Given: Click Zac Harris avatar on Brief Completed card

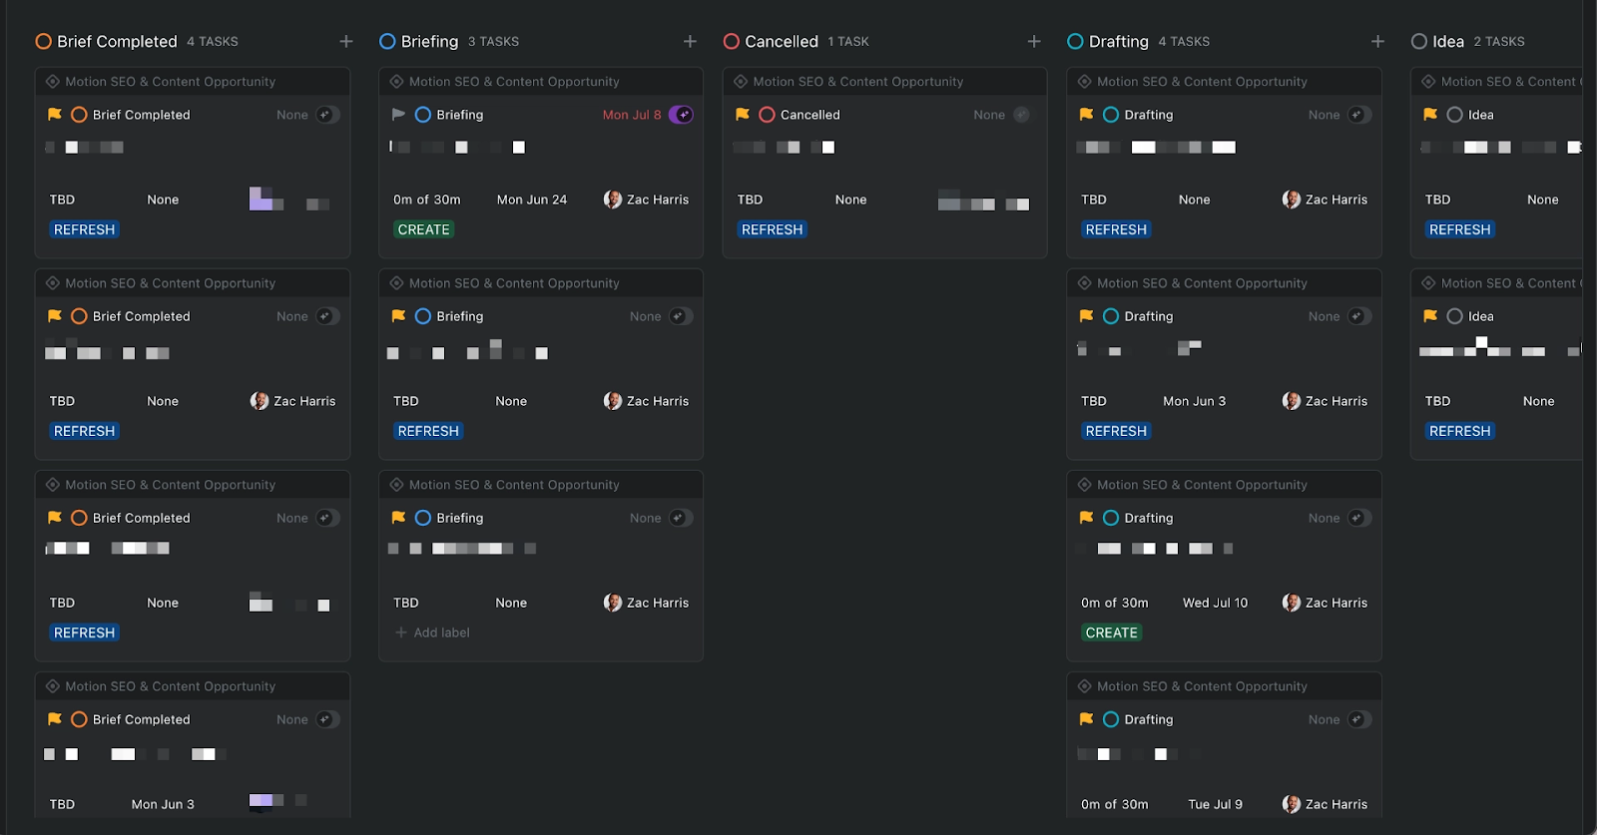Looking at the screenshot, I should click(x=260, y=401).
